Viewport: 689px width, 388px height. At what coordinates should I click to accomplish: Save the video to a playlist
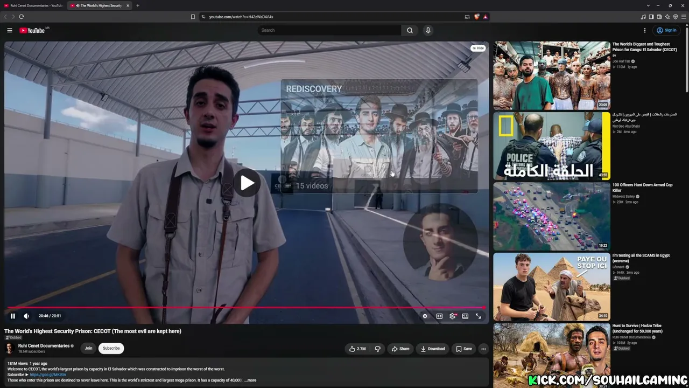(463, 349)
